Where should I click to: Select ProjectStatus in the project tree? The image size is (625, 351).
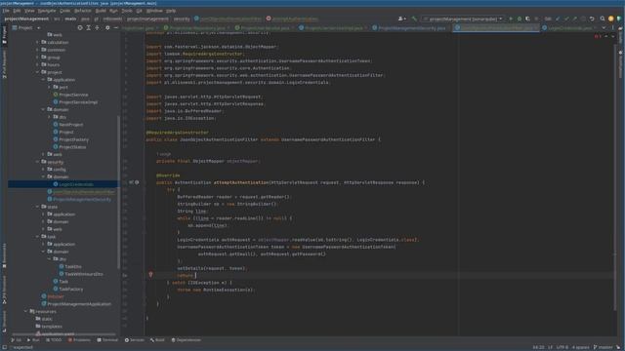tap(72, 147)
